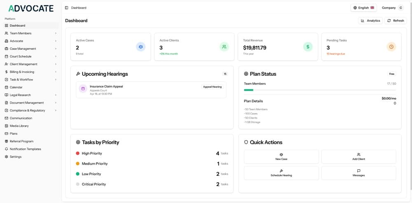Viewport: 412px width, 203px height.
Task: Open Referral Program page
Action: [x=21, y=141]
